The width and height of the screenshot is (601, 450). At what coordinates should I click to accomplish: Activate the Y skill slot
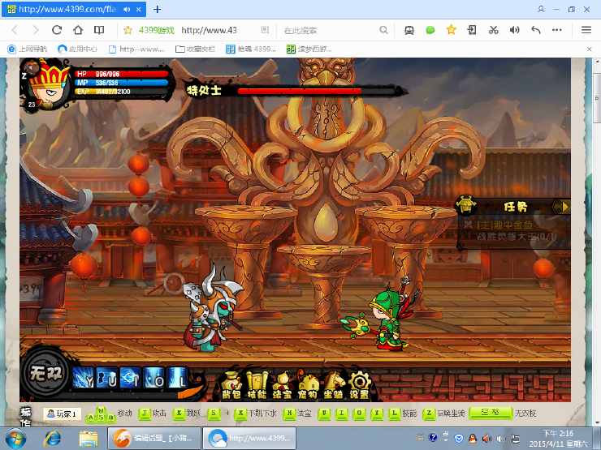tap(83, 377)
